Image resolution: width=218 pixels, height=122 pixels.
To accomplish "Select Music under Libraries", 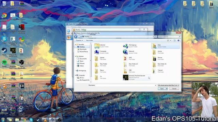I will coord(81,61).
